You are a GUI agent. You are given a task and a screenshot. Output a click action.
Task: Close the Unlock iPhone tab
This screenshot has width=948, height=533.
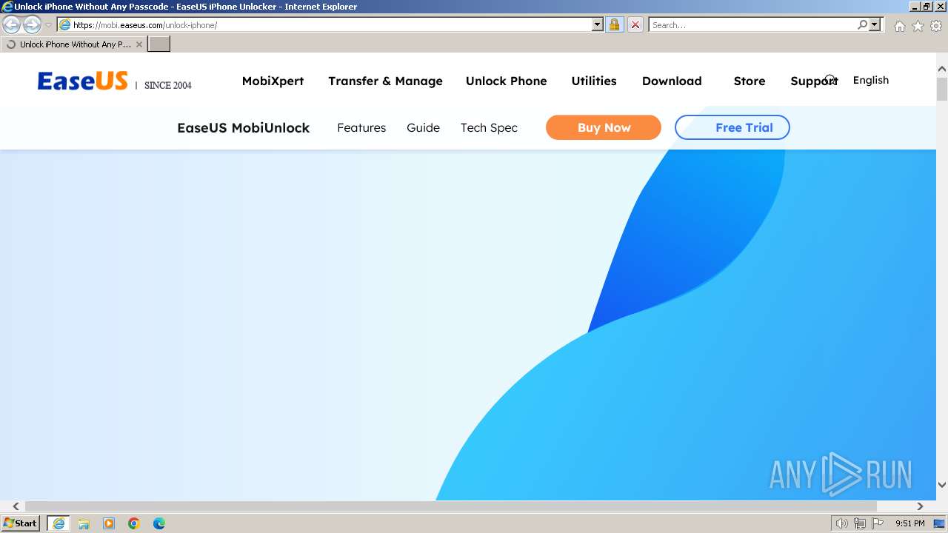coord(139,44)
